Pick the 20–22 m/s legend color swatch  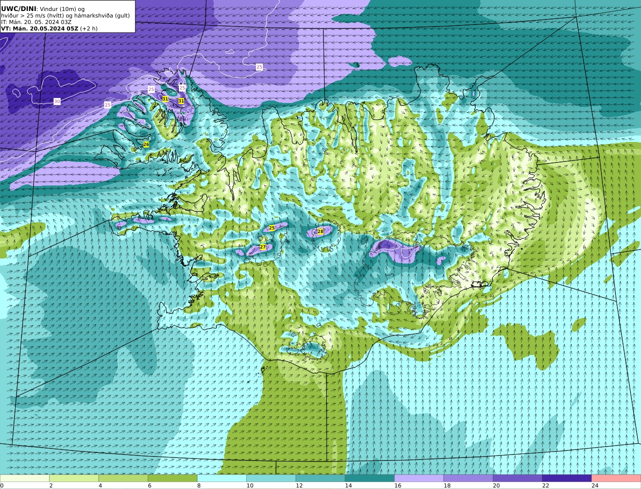(518, 478)
